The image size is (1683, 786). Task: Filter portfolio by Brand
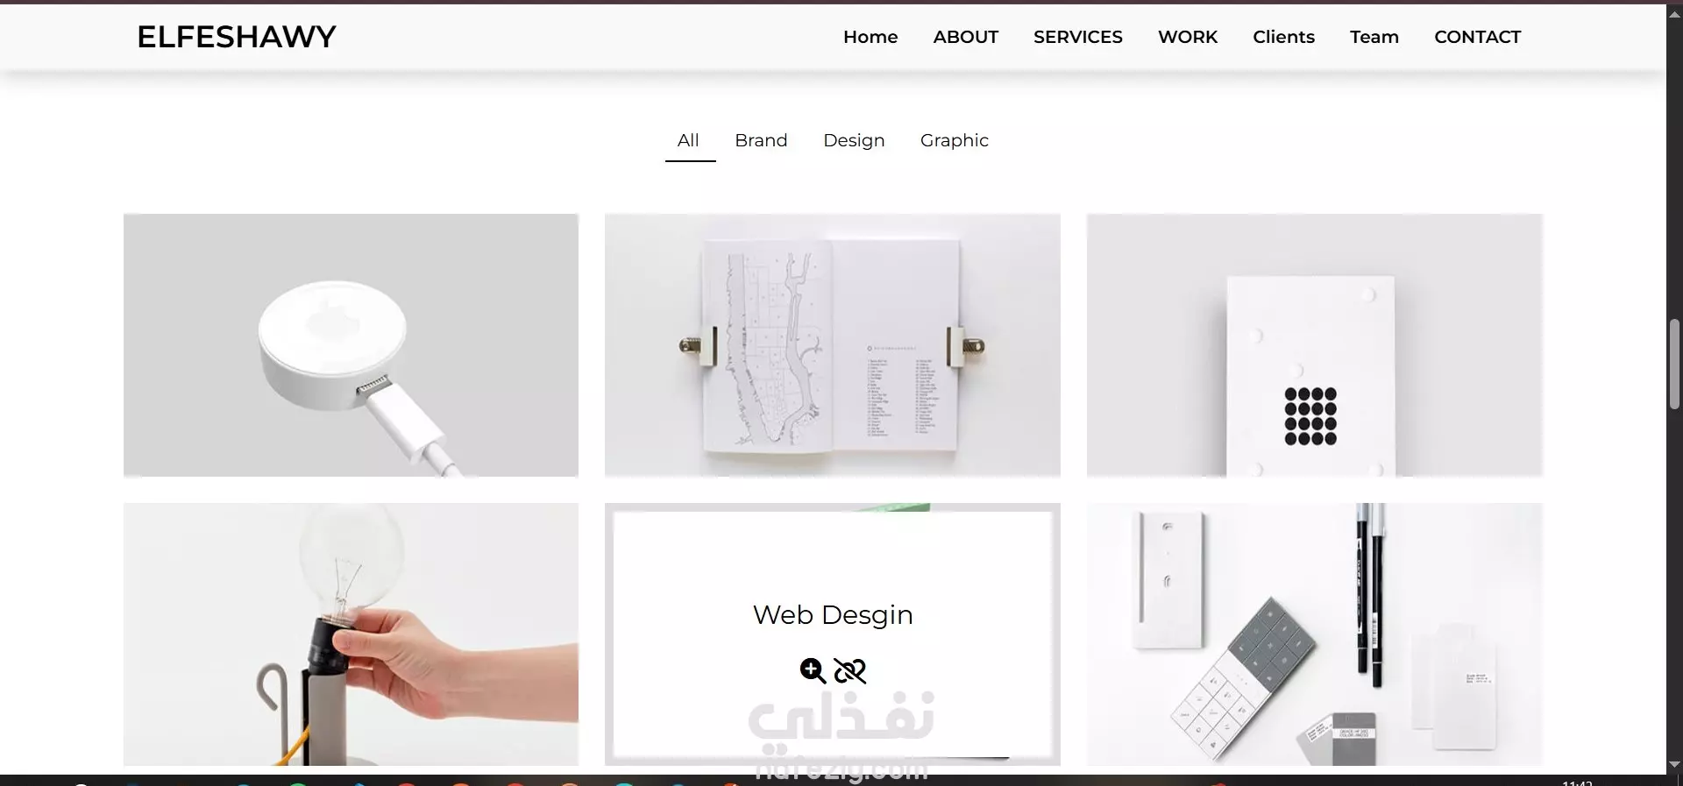click(x=761, y=140)
